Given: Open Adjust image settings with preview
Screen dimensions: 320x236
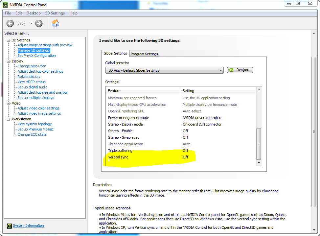Looking at the screenshot, I should click(x=45, y=45).
